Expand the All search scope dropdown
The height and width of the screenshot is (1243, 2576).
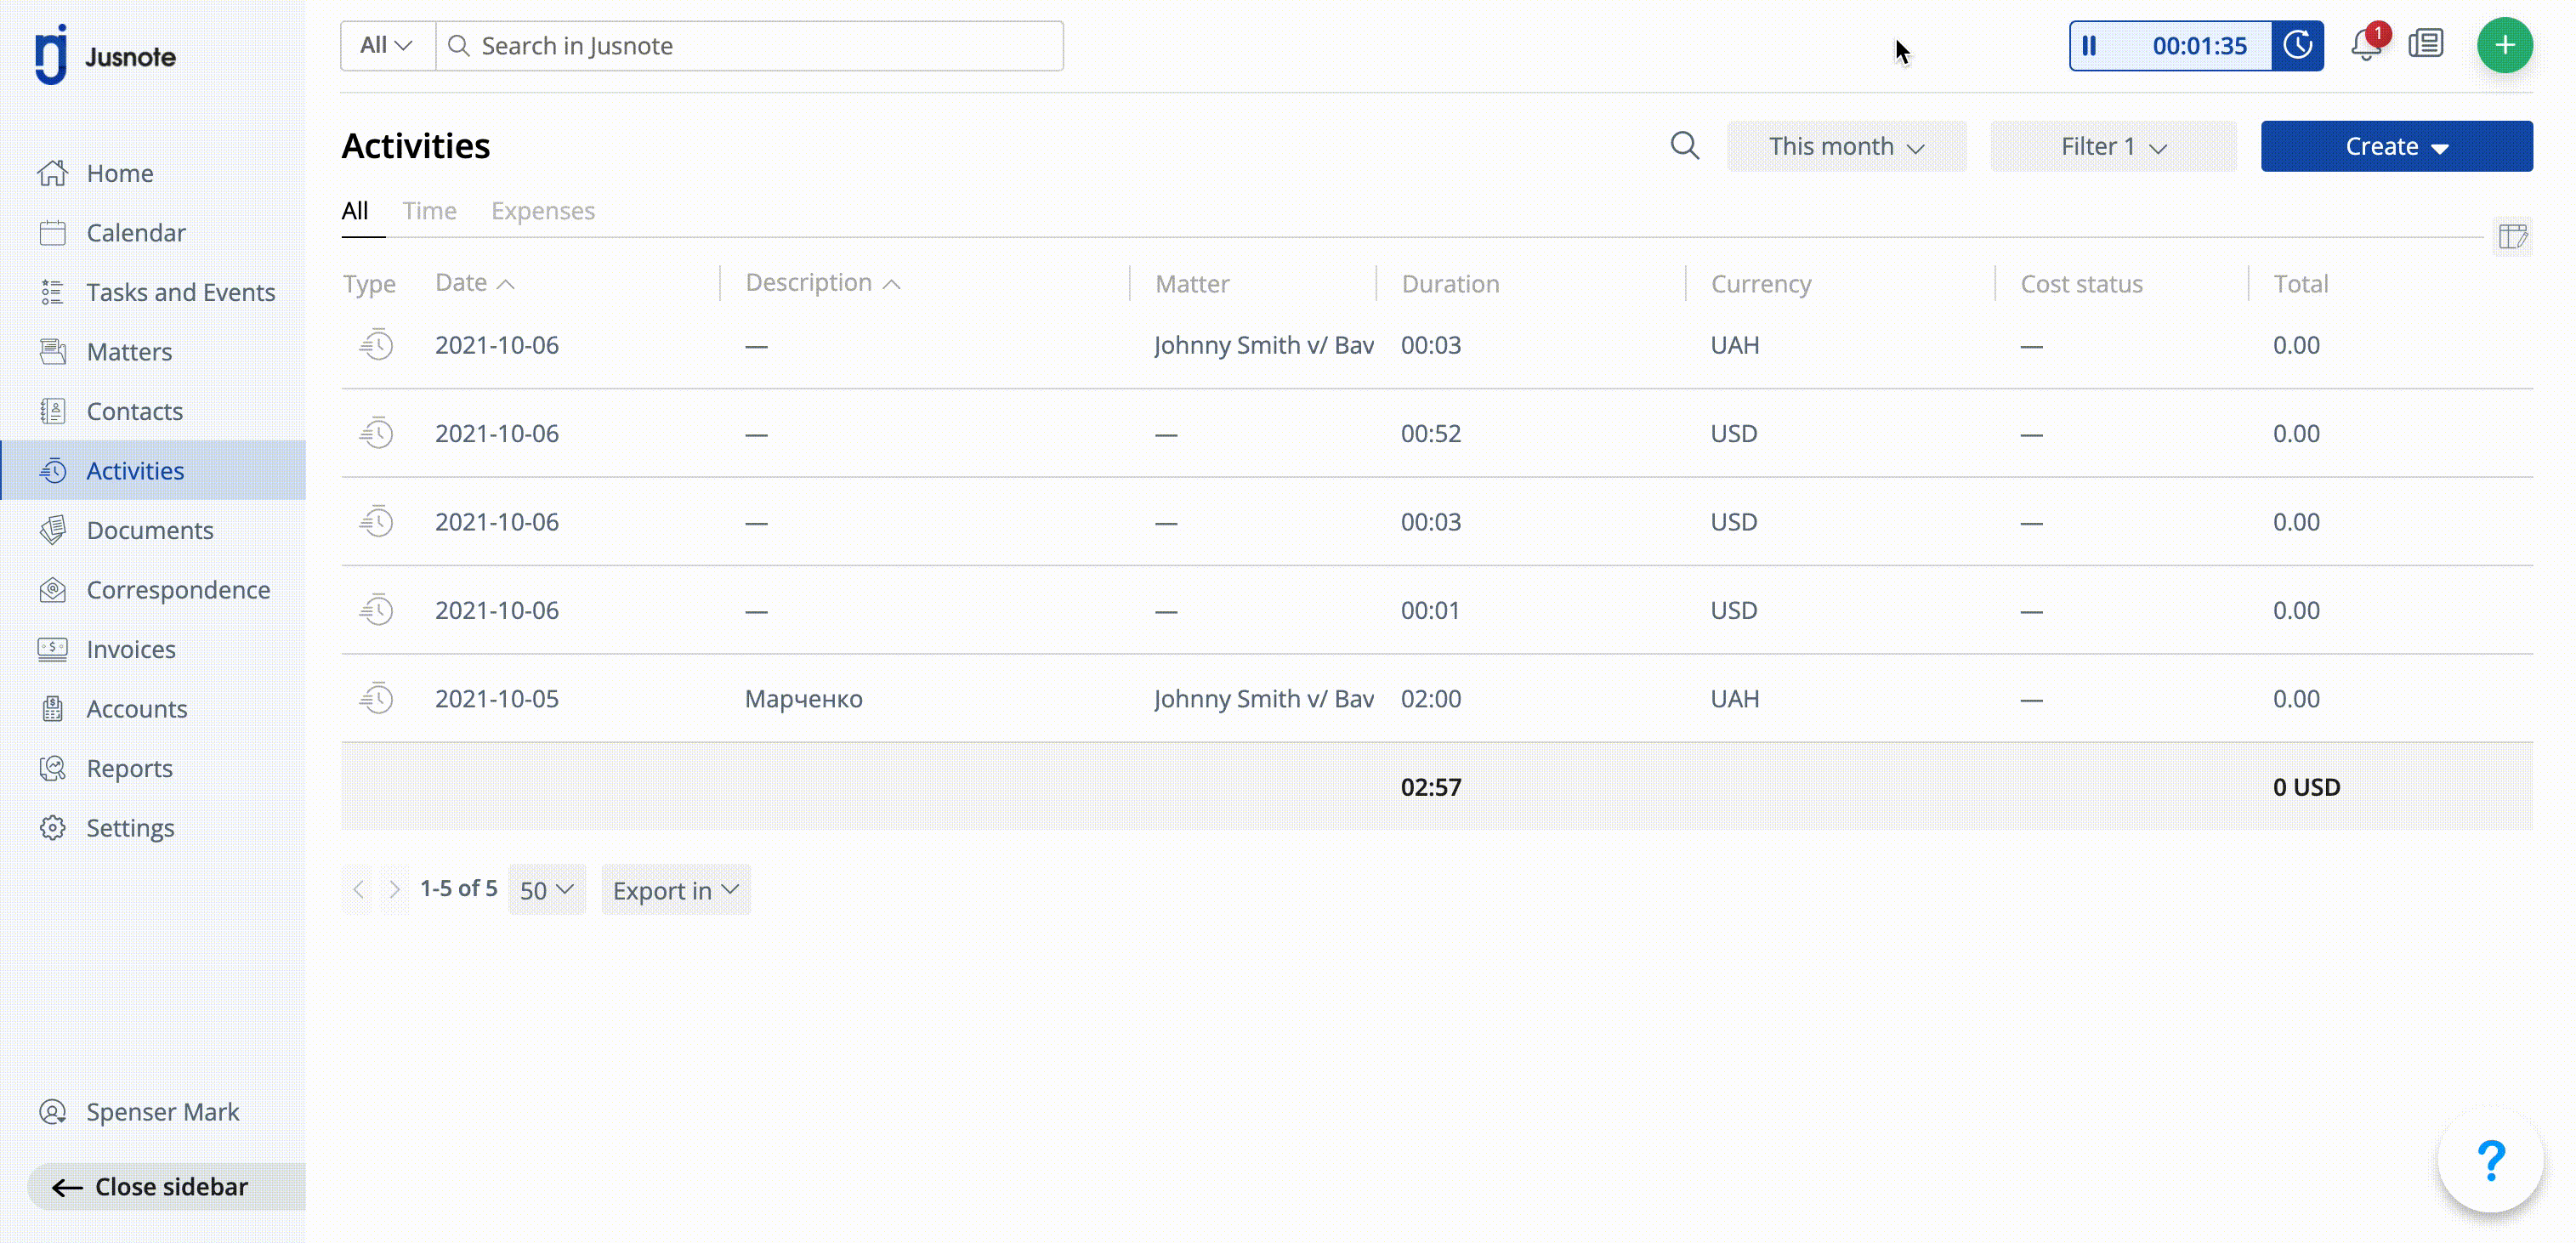point(387,46)
